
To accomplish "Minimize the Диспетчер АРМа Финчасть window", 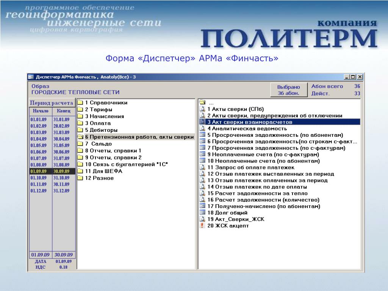I will [x=347, y=77].
